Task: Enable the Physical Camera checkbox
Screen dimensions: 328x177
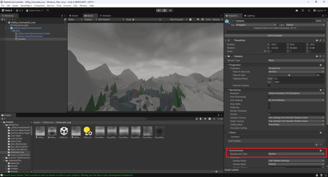Action: click(269, 85)
